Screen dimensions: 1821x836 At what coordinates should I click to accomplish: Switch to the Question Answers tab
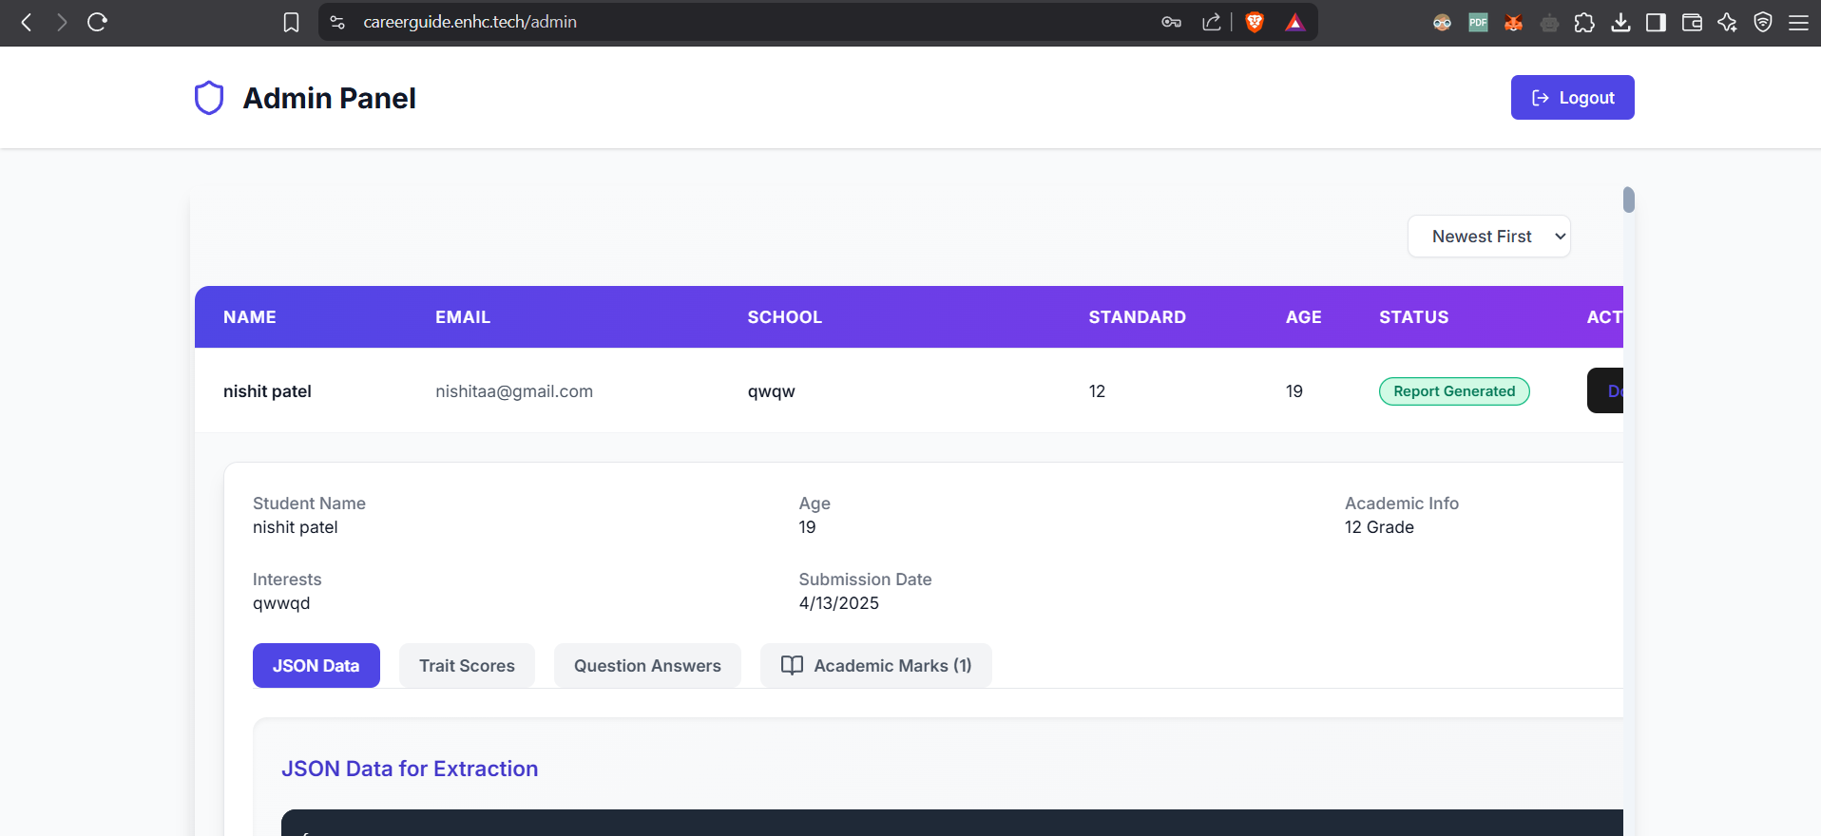pos(647,666)
